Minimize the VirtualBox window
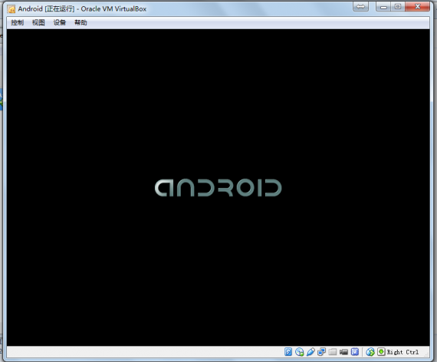437x362 pixels. tap(383, 6)
